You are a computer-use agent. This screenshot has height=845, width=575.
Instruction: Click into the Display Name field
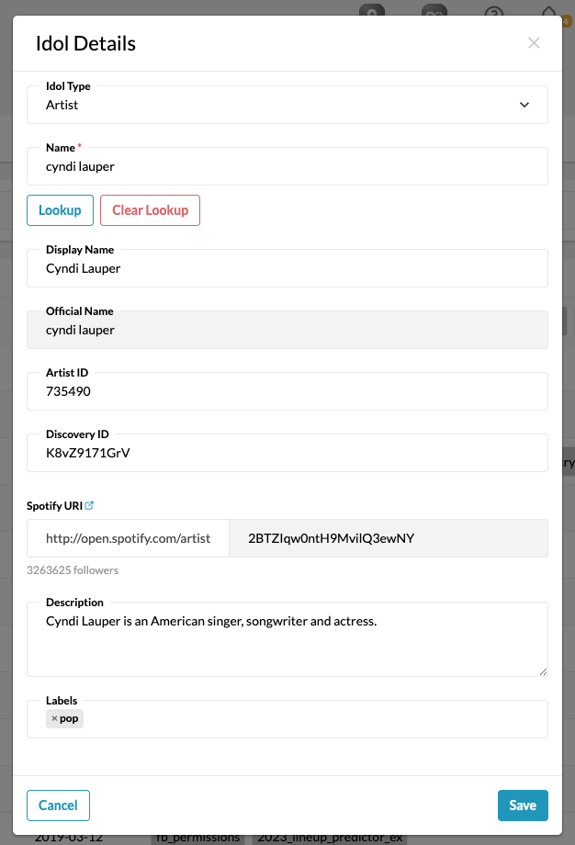click(287, 268)
